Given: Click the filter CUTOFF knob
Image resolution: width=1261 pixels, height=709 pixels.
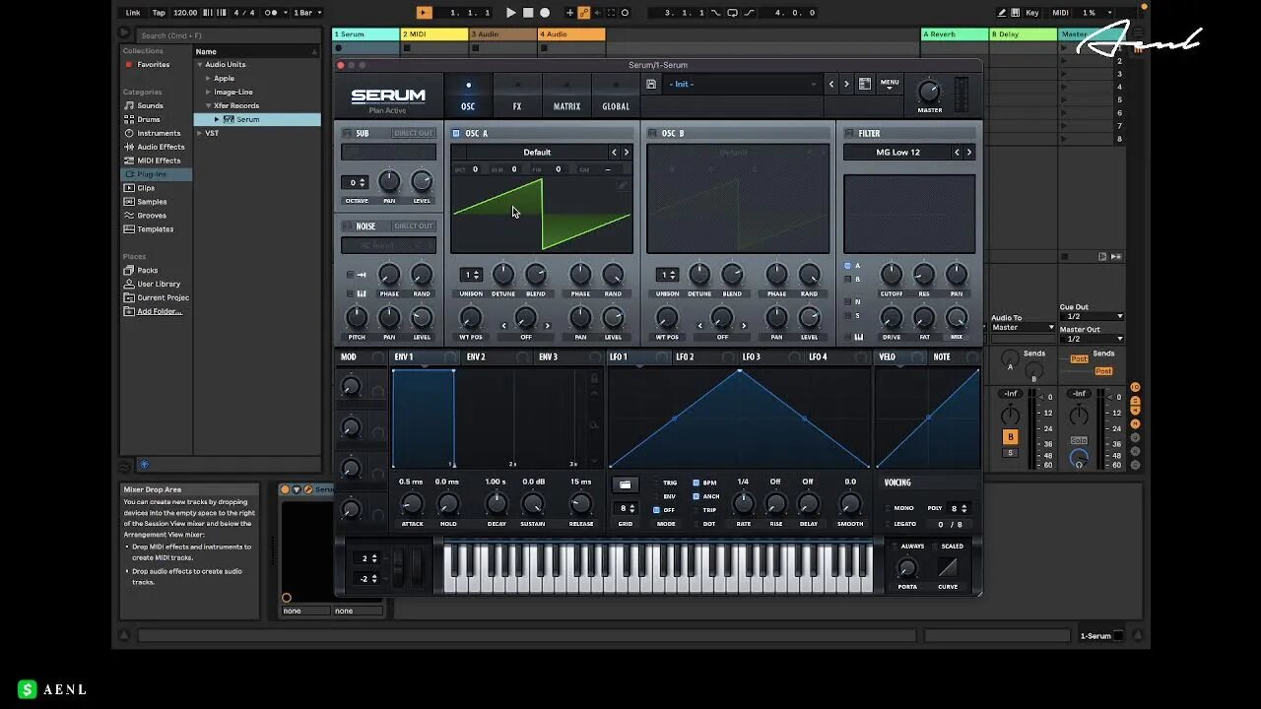Looking at the screenshot, I should point(892,275).
